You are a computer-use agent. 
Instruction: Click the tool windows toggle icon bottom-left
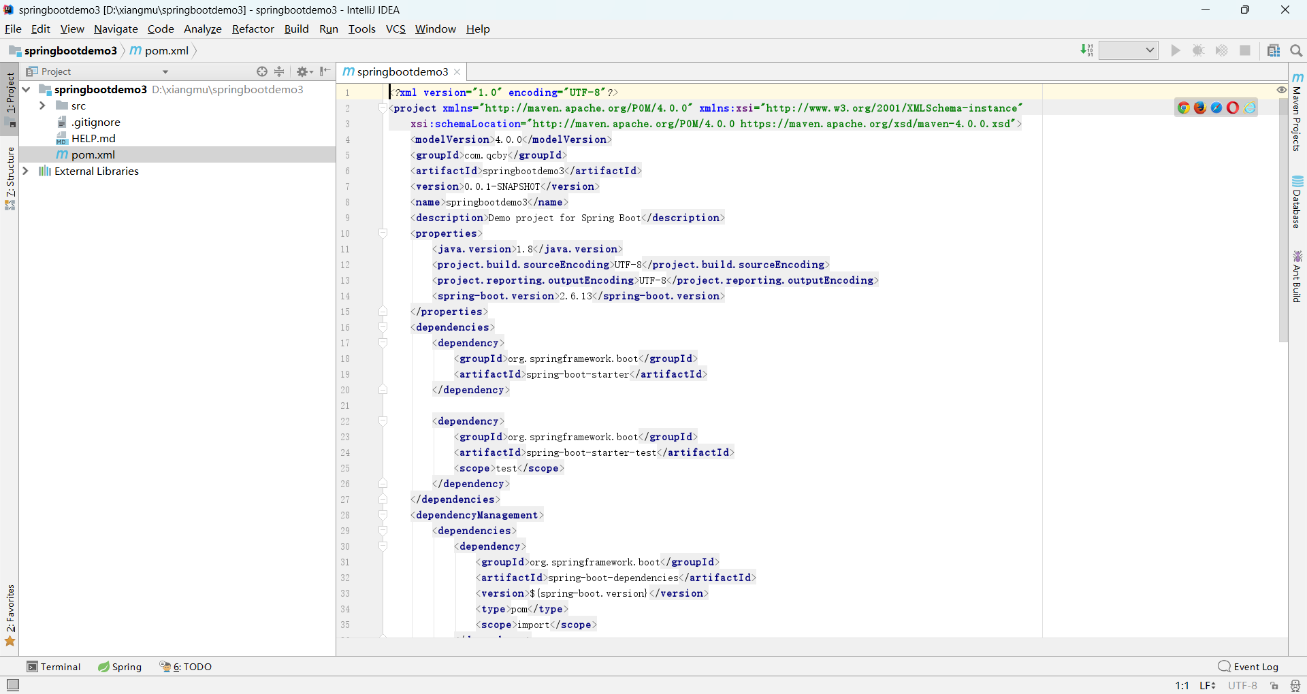tap(13, 685)
